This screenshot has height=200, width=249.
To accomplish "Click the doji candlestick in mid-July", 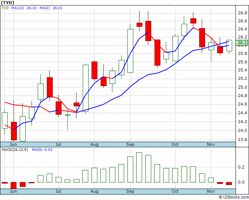I will click(67, 120).
